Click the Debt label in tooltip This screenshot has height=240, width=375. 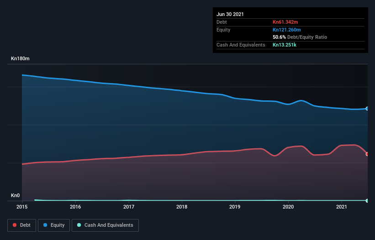pos(222,22)
